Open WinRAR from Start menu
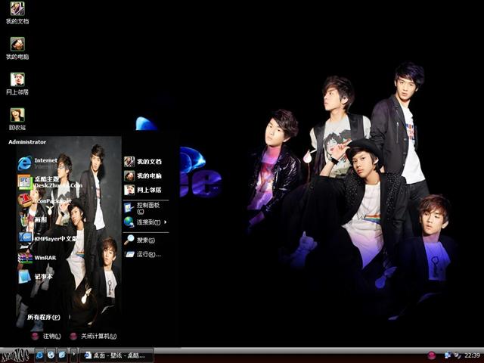484x363 pixels. [37, 257]
